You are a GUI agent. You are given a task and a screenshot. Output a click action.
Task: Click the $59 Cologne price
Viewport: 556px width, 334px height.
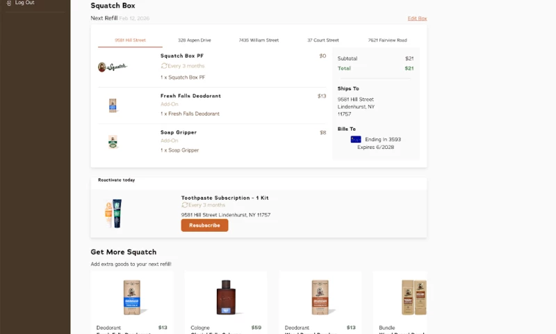pos(256,328)
